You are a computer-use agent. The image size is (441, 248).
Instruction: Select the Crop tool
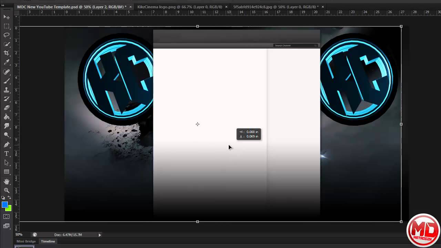coord(7,53)
